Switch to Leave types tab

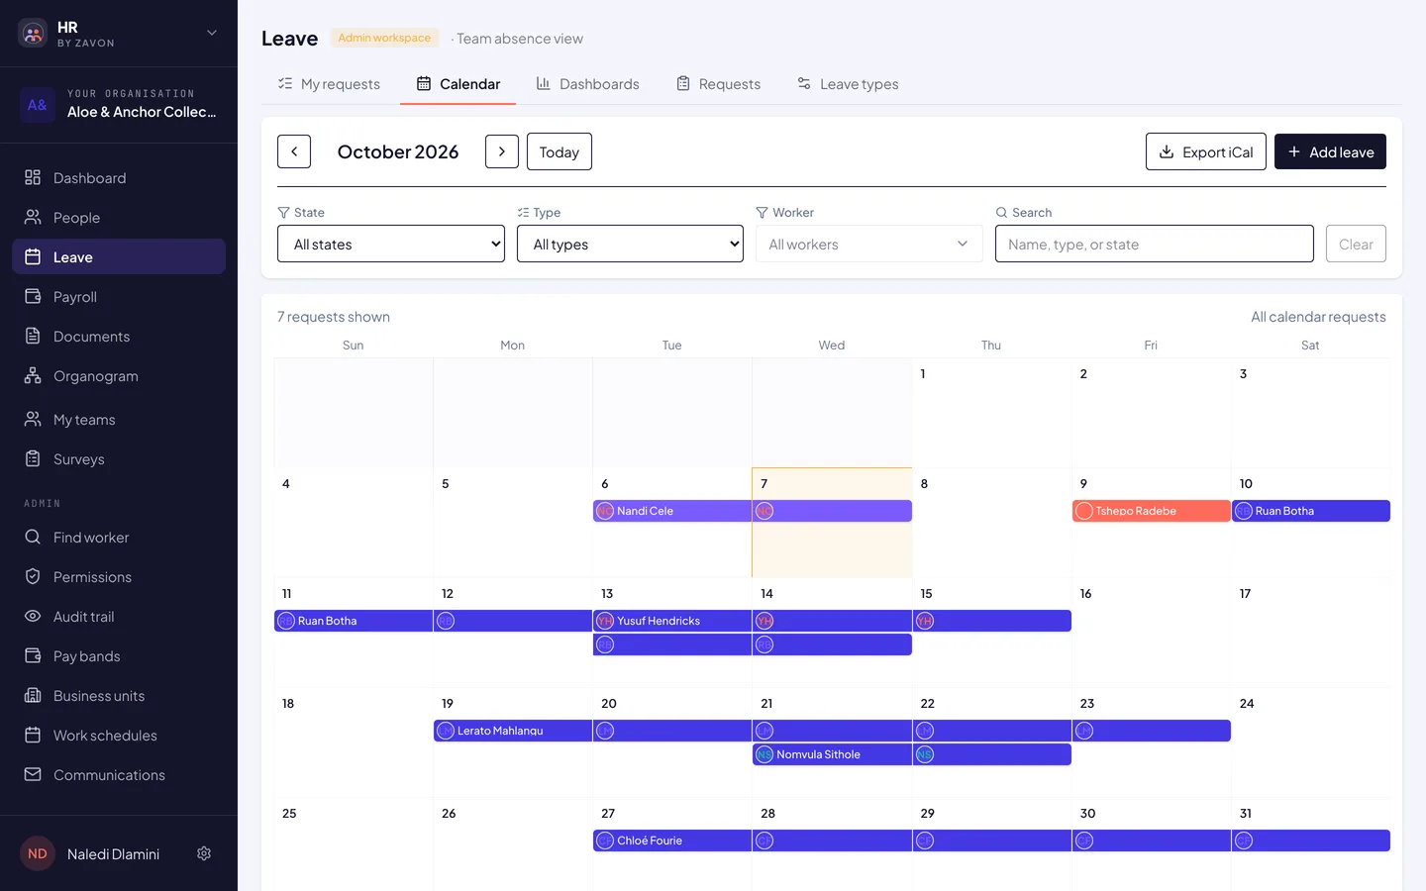tap(849, 84)
